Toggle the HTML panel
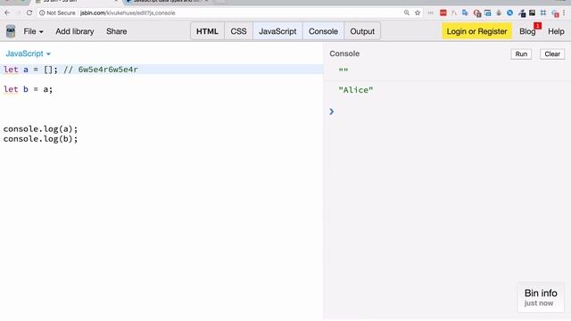 coord(207,31)
